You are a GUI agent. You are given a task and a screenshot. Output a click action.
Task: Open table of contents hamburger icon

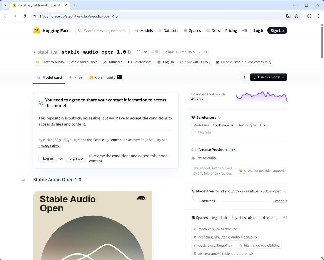pyautogui.click(x=23, y=180)
